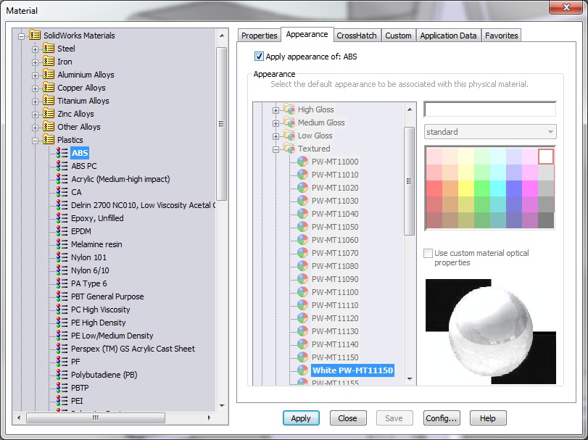Expand the Aluminium Alloys category

35,75
